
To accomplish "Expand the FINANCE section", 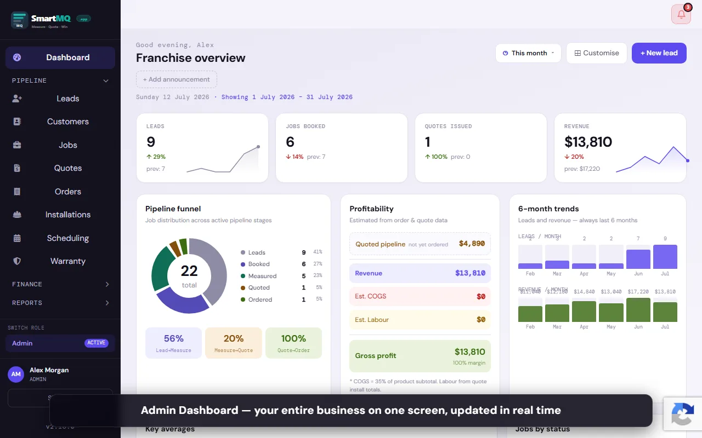I will pos(60,284).
